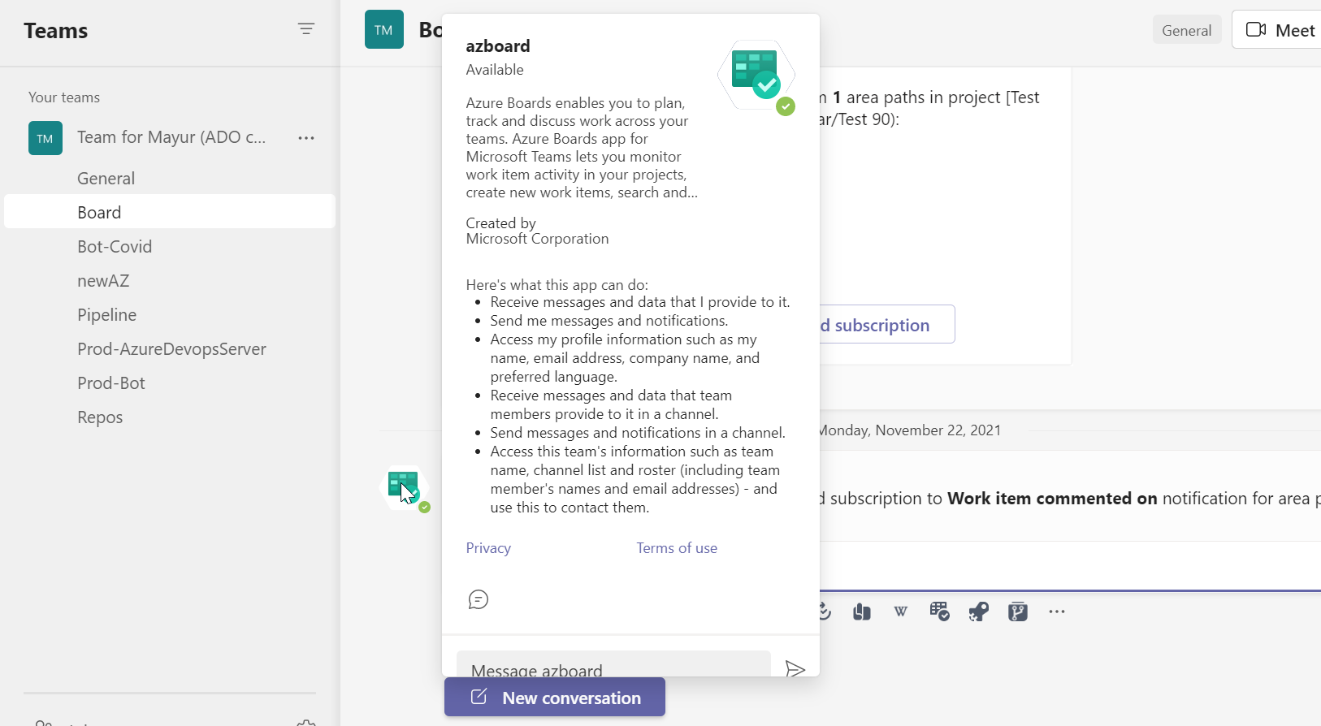Click the New conversation button
This screenshot has width=1321, height=726.
[555, 698]
